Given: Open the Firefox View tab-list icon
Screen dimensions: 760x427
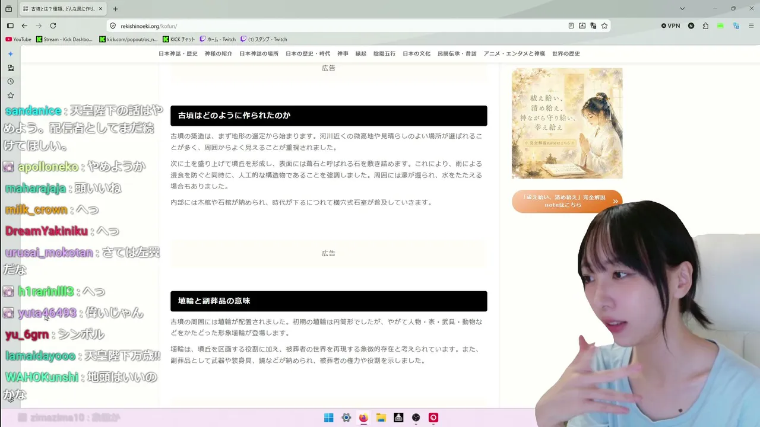Looking at the screenshot, I should point(8,9).
